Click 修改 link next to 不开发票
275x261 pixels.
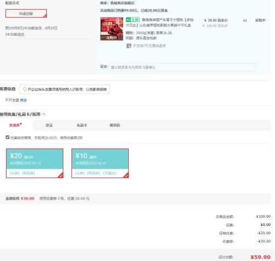coord(24,100)
